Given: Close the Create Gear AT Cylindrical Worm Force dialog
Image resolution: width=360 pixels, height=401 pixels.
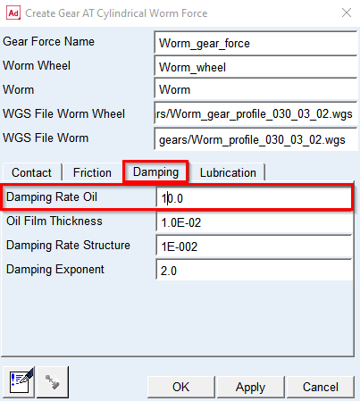Looking at the screenshot, I should (347, 13).
